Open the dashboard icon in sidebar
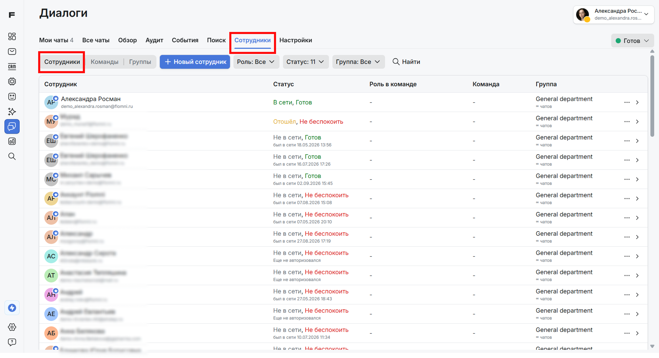The width and height of the screenshot is (659, 358). point(12,36)
